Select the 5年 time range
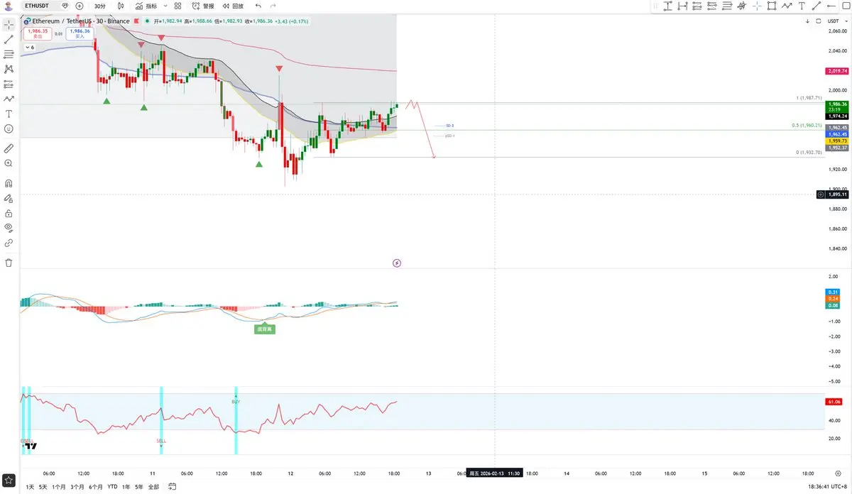This screenshot has width=852, height=494. [x=139, y=487]
